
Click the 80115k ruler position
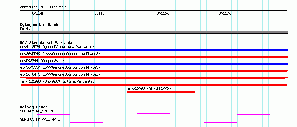pyautogui.click(x=100, y=13)
